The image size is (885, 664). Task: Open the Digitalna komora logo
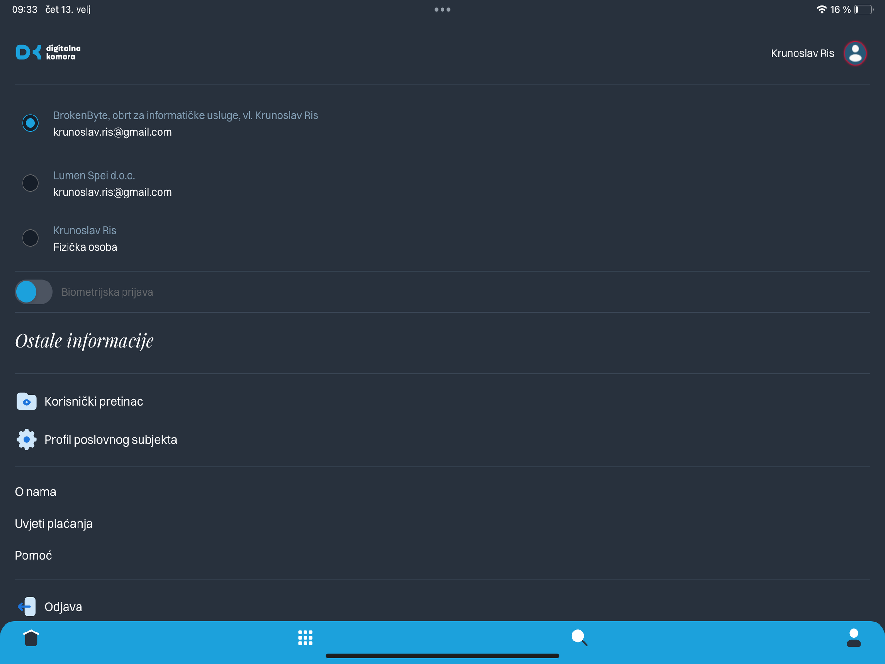click(x=48, y=52)
